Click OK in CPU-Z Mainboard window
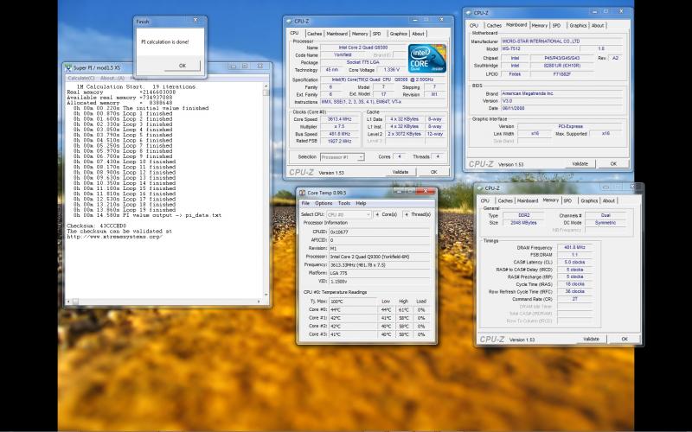 [x=613, y=163]
